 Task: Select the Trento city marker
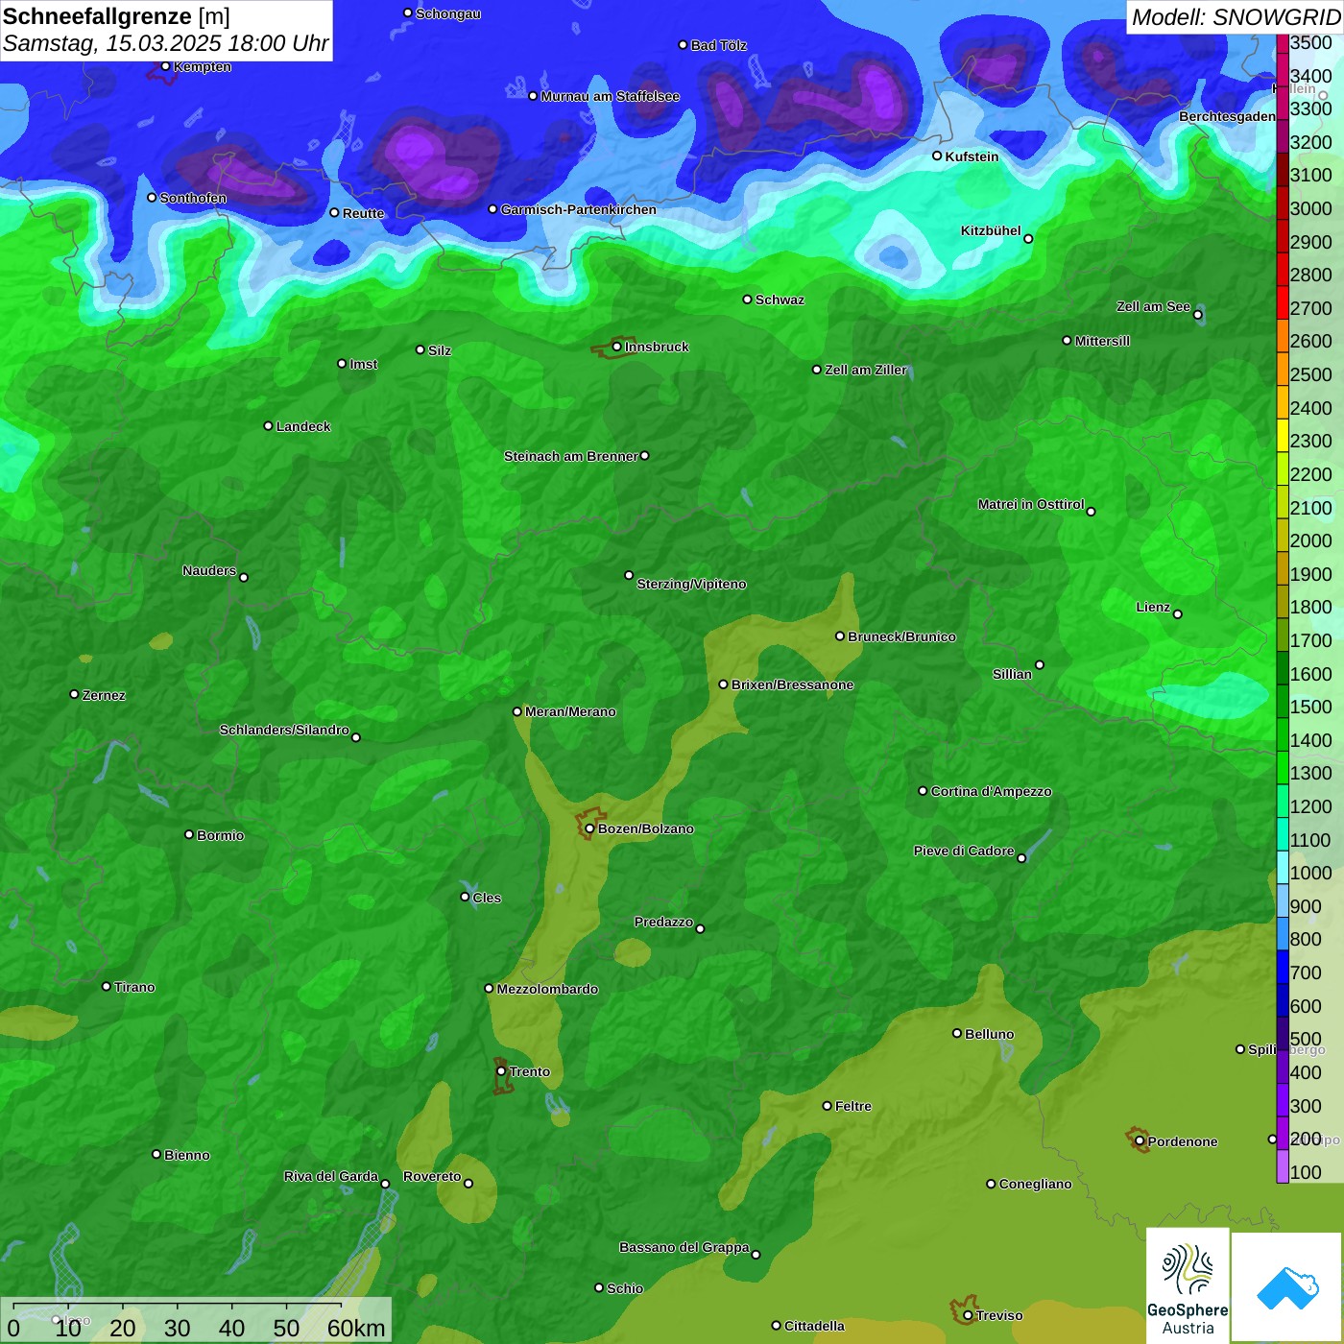click(501, 1071)
